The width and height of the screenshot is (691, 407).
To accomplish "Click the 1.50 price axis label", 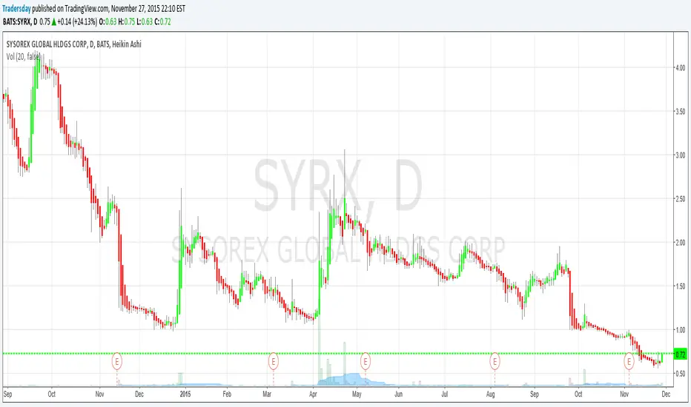I will pos(680,286).
